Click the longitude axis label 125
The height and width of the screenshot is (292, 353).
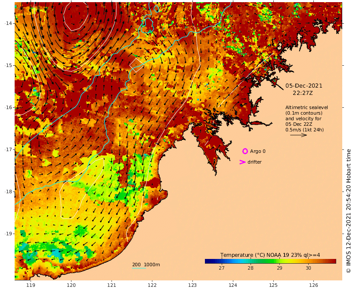coord(273,285)
